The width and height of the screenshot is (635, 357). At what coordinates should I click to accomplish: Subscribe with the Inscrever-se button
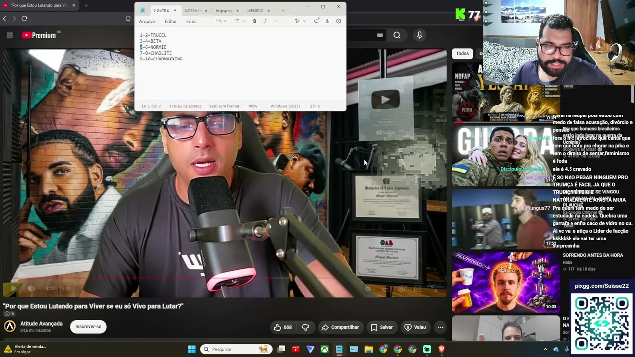[88, 327]
